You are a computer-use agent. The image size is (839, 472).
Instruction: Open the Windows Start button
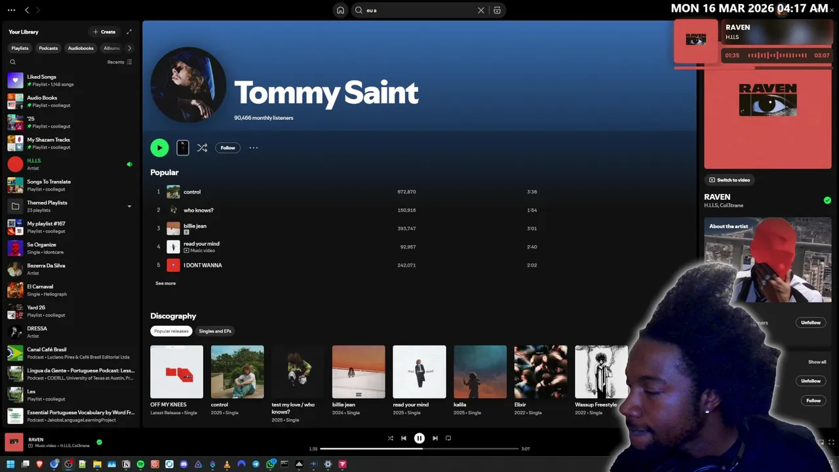point(10,464)
